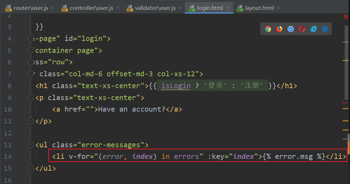Open page in Firefox browser

[x=279, y=29]
